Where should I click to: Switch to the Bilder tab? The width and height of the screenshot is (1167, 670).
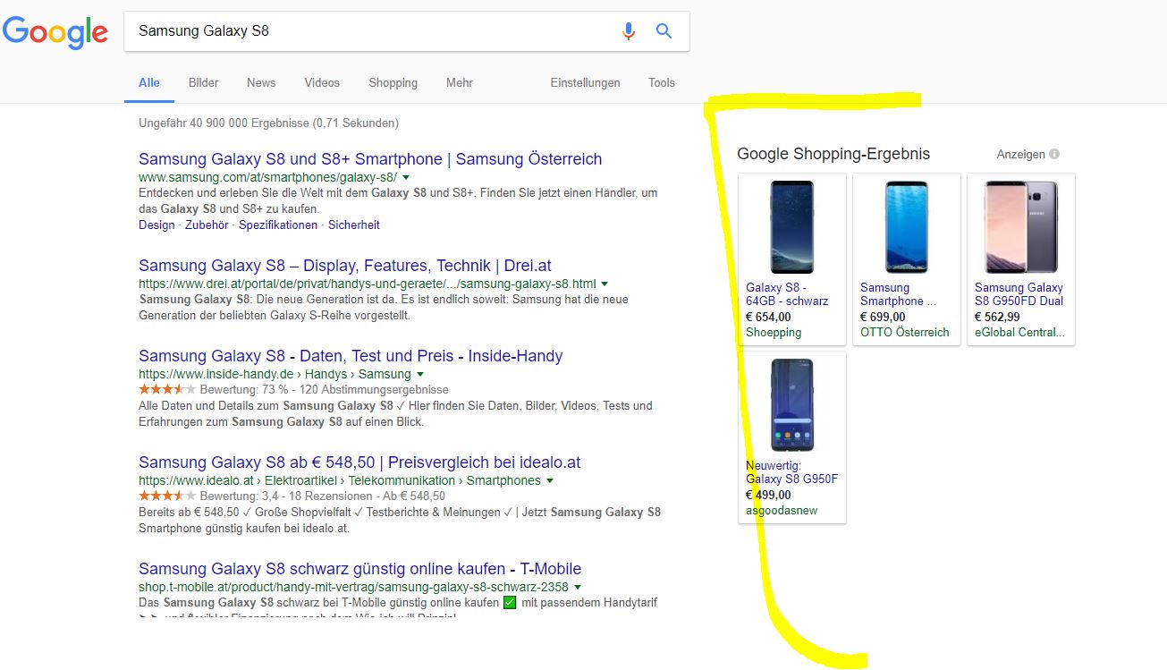[204, 82]
